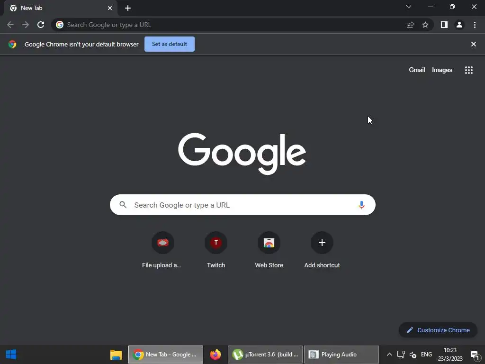Click the Customize Chrome button
The height and width of the screenshot is (364, 485).
438,330
